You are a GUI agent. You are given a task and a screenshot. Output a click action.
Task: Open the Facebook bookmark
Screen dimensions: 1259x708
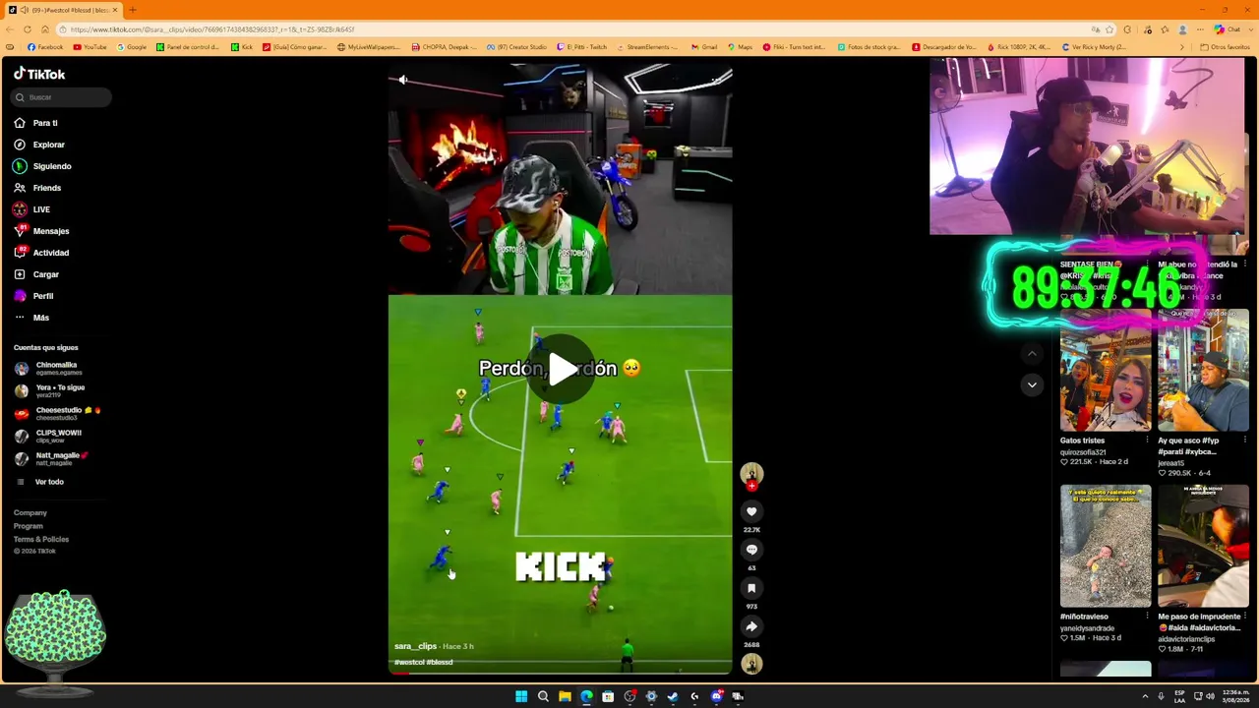coord(45,47)
